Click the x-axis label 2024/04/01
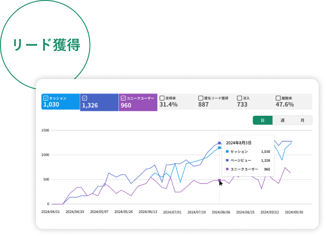326x236 pixels. [51, 212]
